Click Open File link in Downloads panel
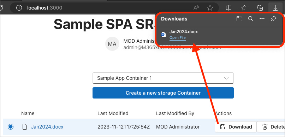This screenshot has width=285, height=137. [177, 38]
